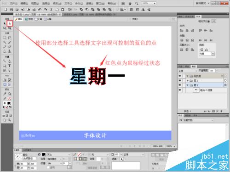Click the New document icon
The image size is (230, 172).
click(x=6, y=10)
